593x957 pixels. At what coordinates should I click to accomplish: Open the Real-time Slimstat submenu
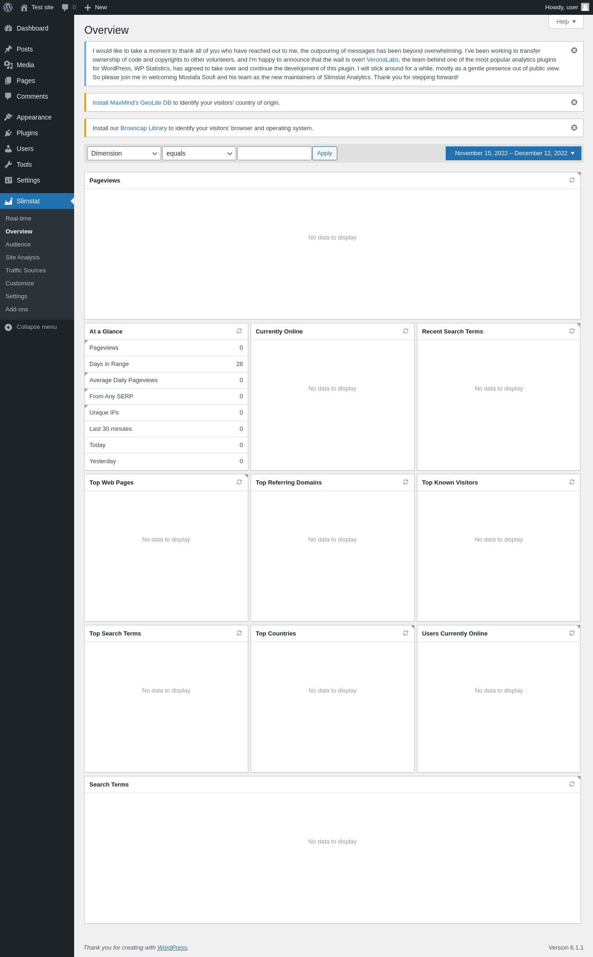[x=37, y=219]
